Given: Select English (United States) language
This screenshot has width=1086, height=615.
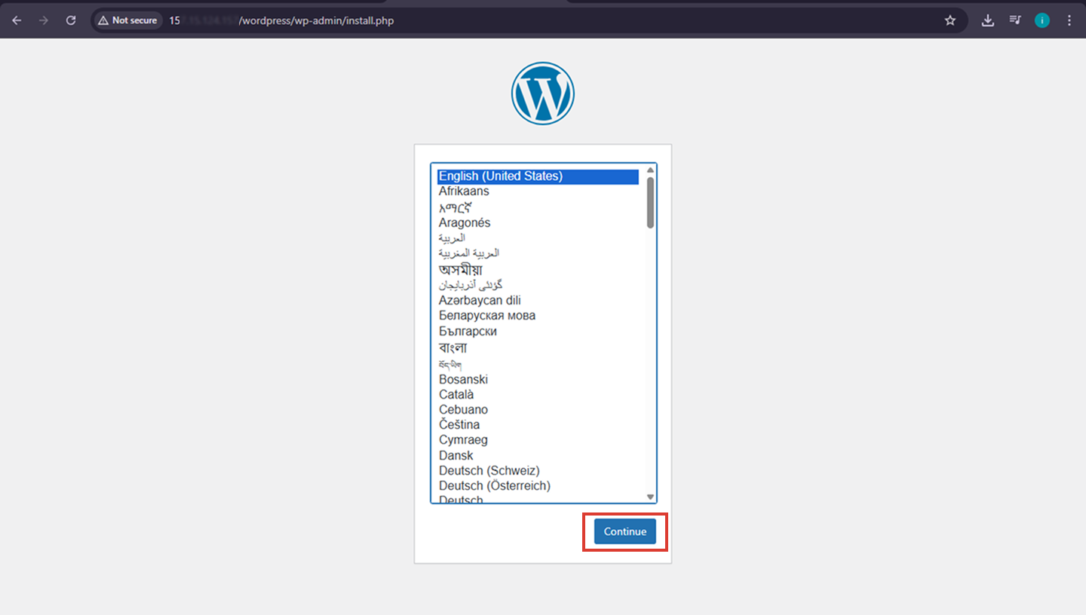Looking at the screenshot, I should click(x=501, y=176).
